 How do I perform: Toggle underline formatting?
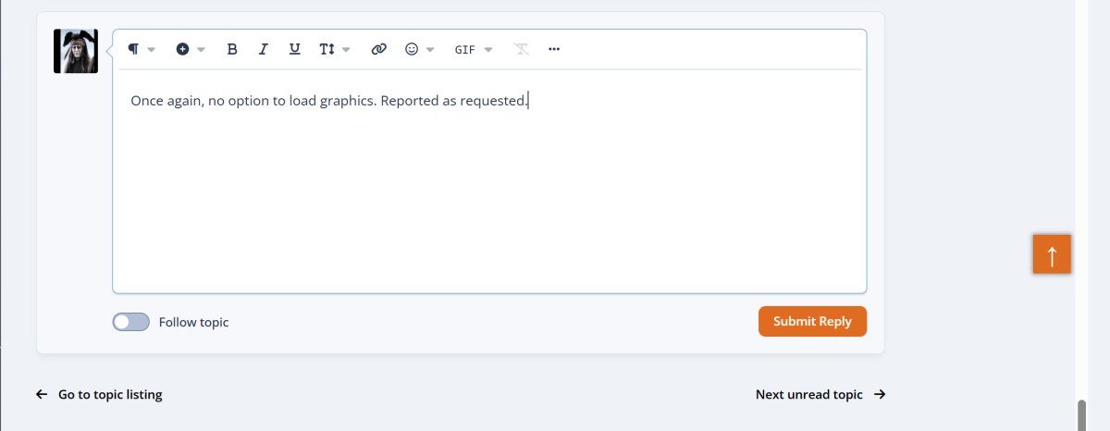pos(294,49)
